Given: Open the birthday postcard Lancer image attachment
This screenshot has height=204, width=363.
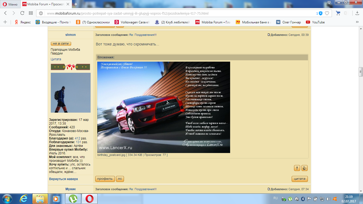Looking at the screenshot, I should (163, 107).
